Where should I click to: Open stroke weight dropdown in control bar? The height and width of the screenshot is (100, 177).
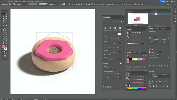(x=27, y=4)
